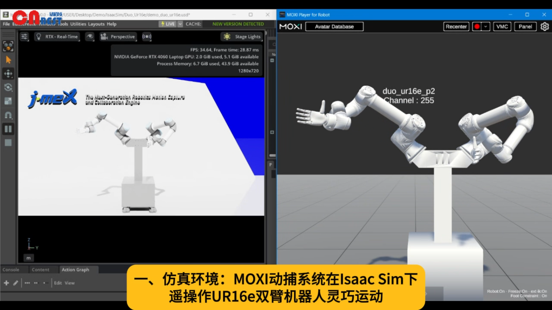Screen dimensions: 552x310
Task: Toggle the magnet Snap tool
Action: coord(8,115)
